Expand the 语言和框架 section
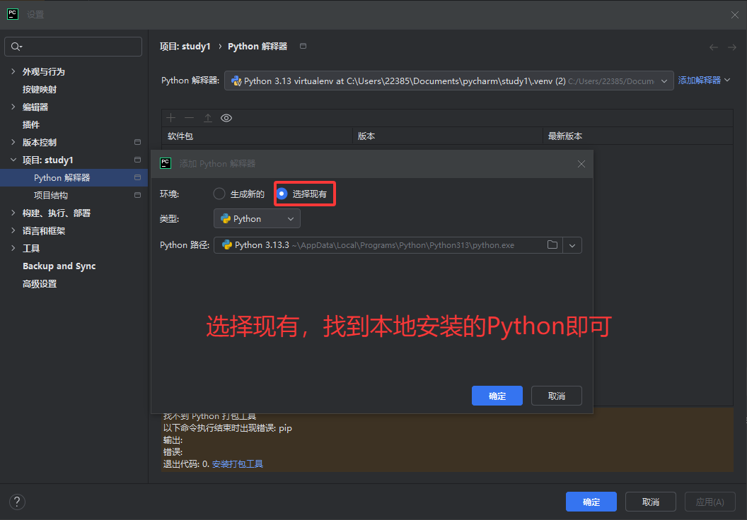Screen dimensions: 747x520 click(x=13, y=231)
